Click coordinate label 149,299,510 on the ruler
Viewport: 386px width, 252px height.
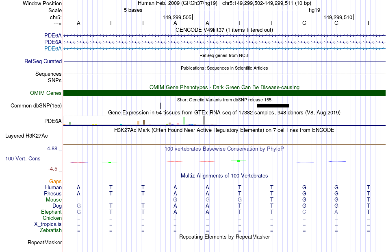[338, 17]
